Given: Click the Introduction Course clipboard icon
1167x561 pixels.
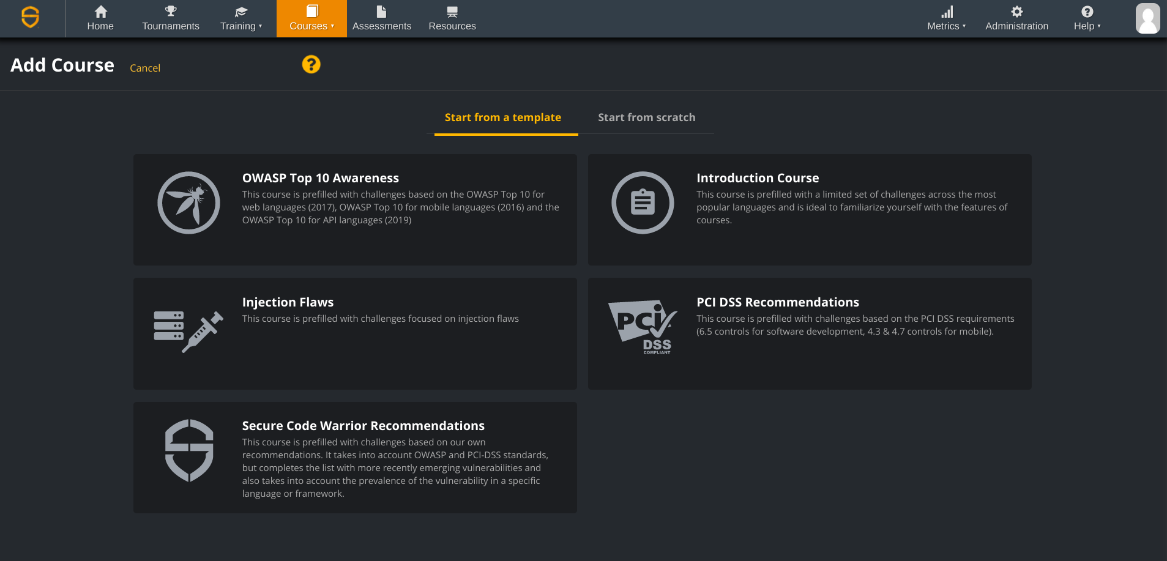Looking at the screenshot, I should (x=643, y=202).
